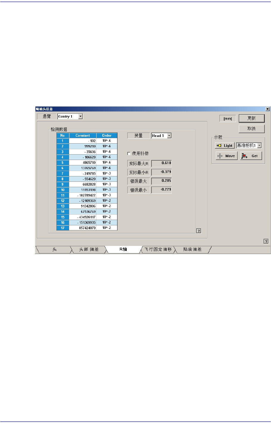Select the R轴 tab
The height and width of the screenshot is (425, 271).
[x=123, y=250]
